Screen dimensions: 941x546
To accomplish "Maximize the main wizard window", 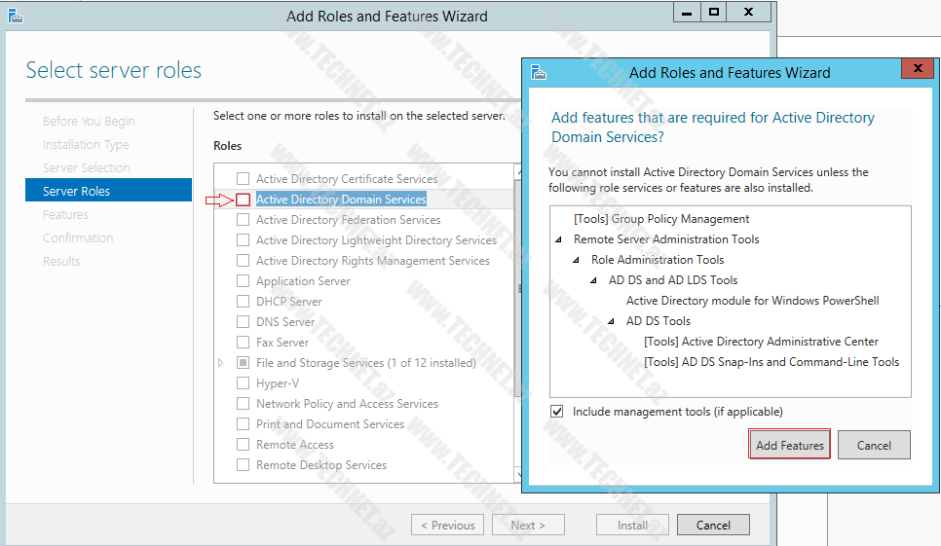I will point(714,13).
